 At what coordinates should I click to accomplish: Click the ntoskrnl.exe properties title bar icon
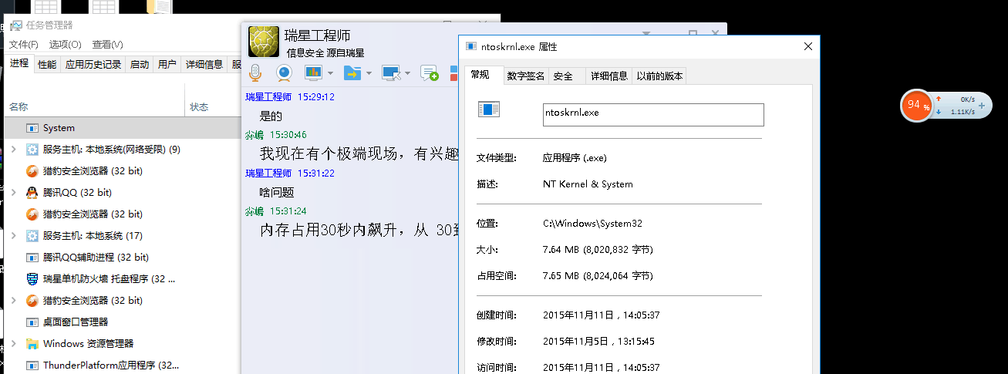[x=471, y=47]
